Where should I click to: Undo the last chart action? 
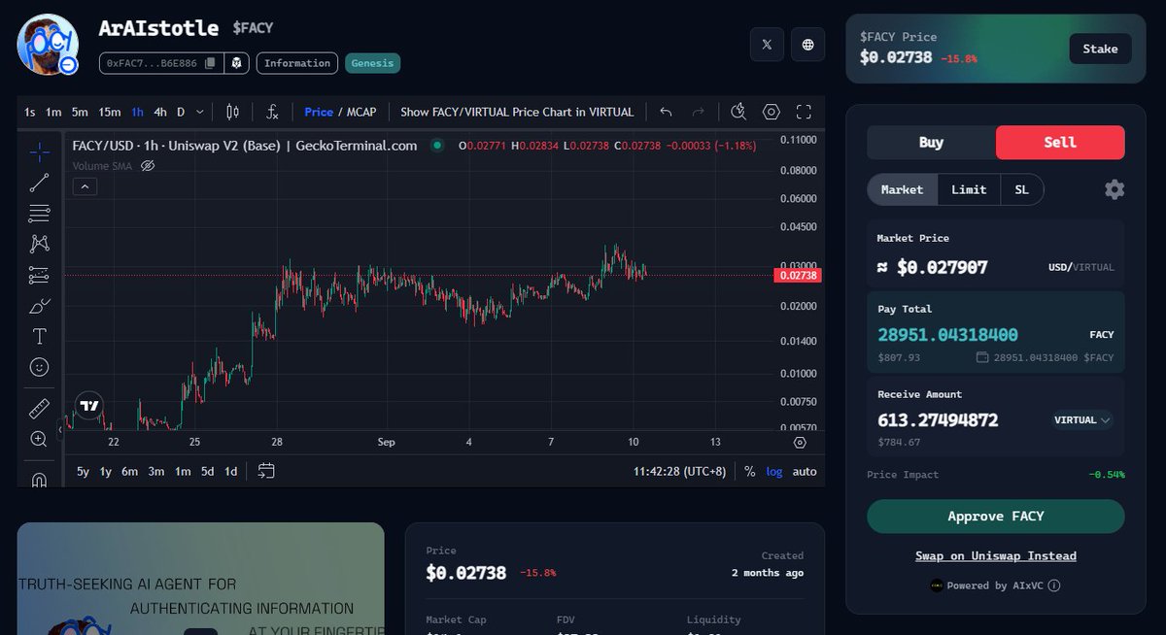[x=666, y=112]
